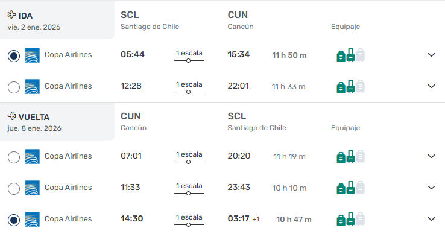Select the 14:30 return flight radio button
The image size is (445, 234).
pos(14,220)
